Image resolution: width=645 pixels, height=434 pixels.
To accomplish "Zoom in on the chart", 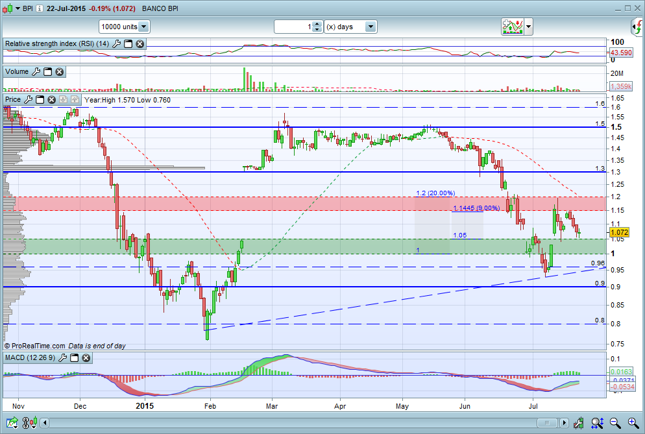I will coord(633,422).
